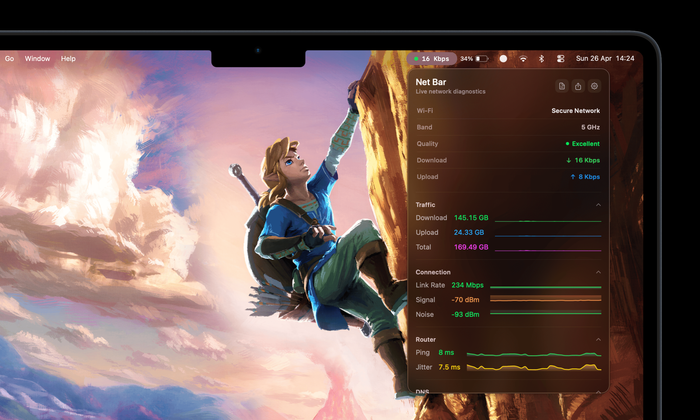This screenshot has height=420, width=700.
Task: Open Control Center from the menu bar
Action: point(561,58)
